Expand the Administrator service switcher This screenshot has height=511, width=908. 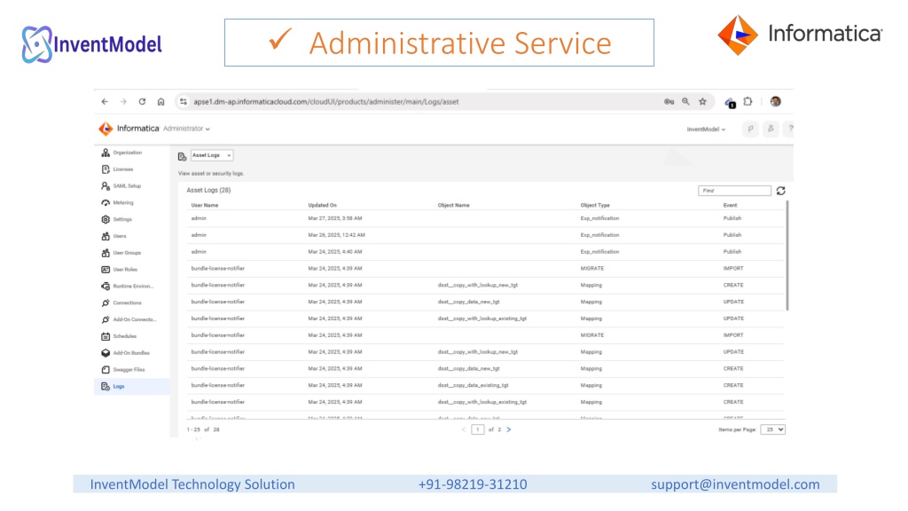[x=186, y=129]
